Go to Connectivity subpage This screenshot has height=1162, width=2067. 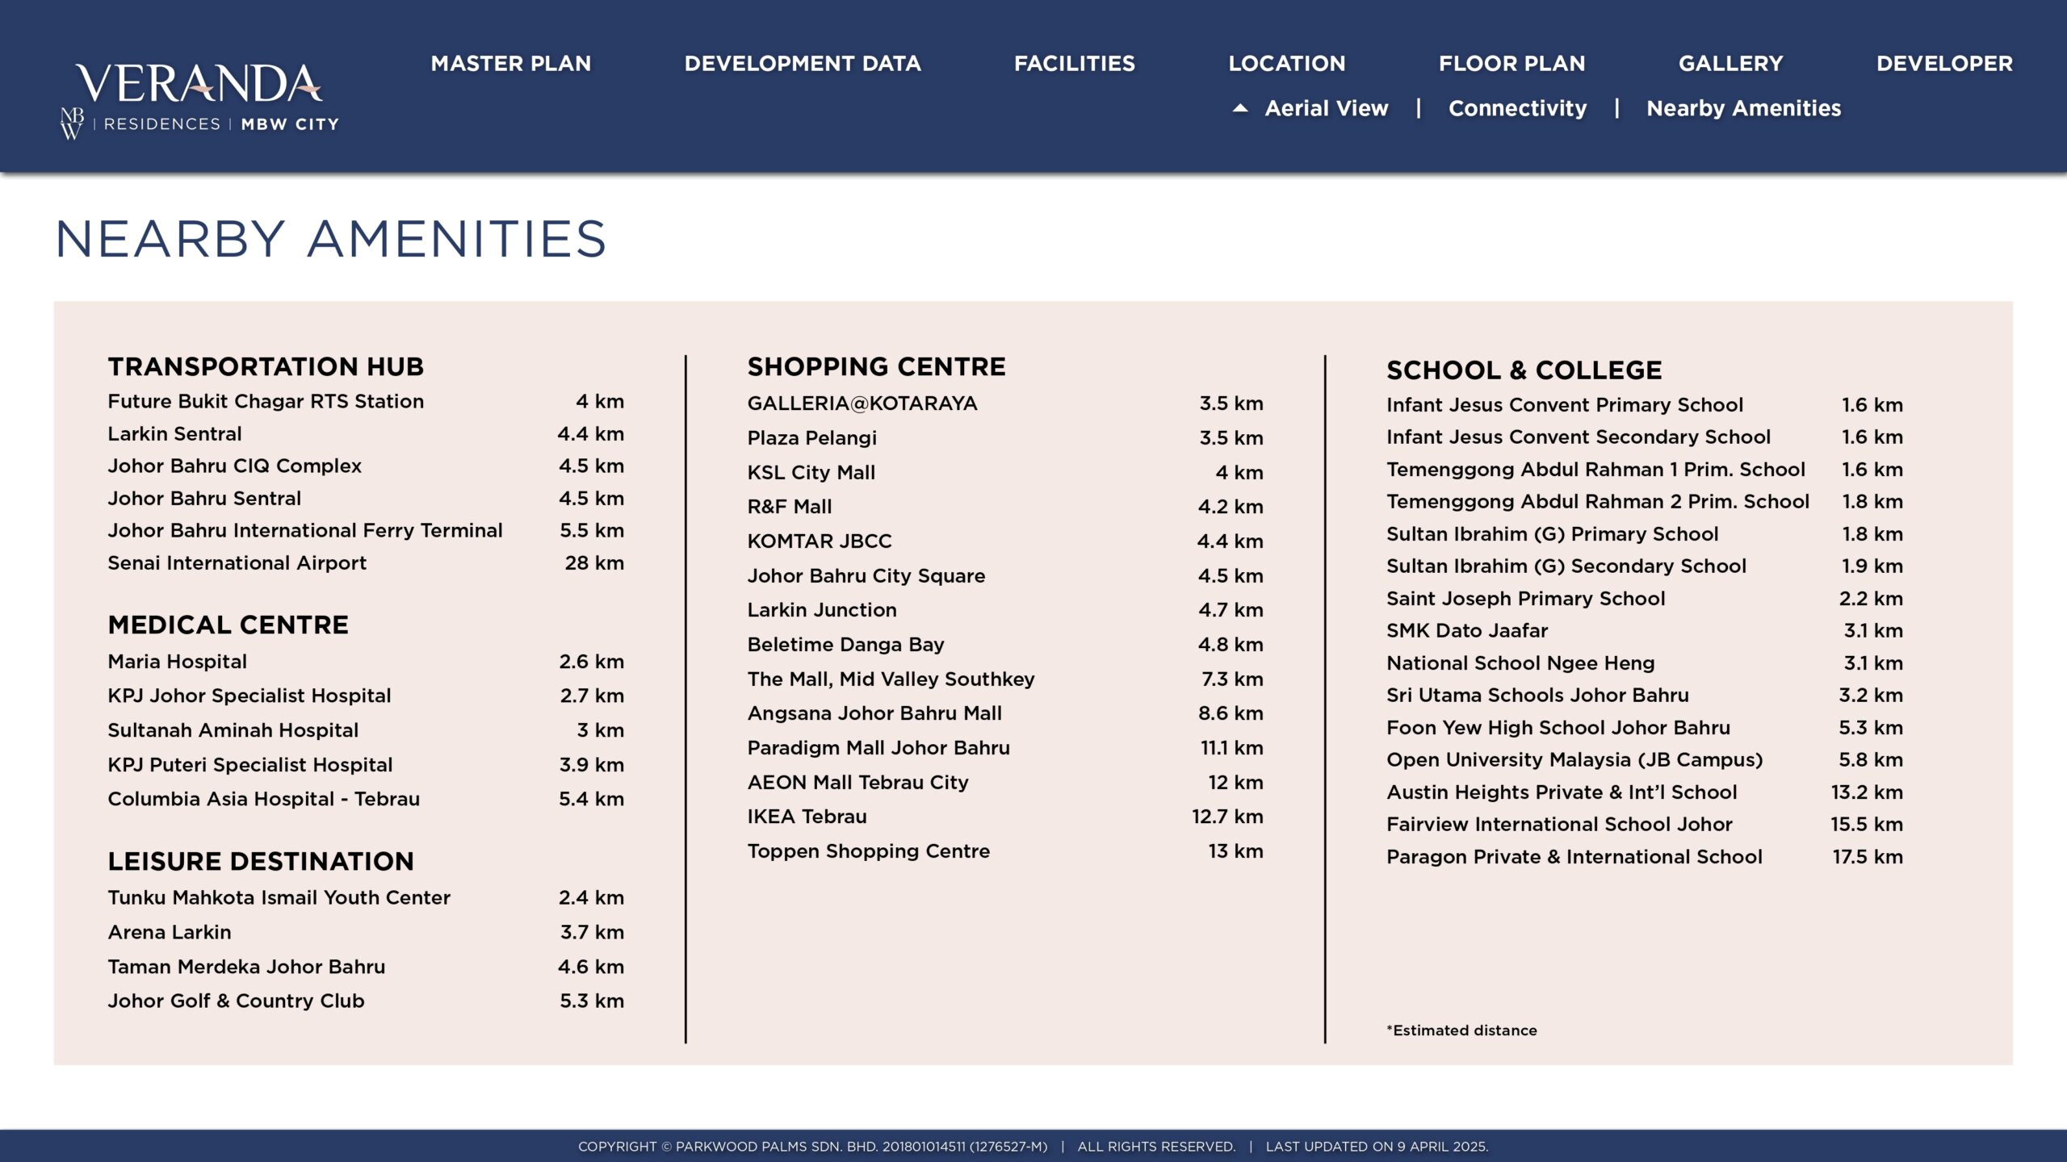point(1517,109)
